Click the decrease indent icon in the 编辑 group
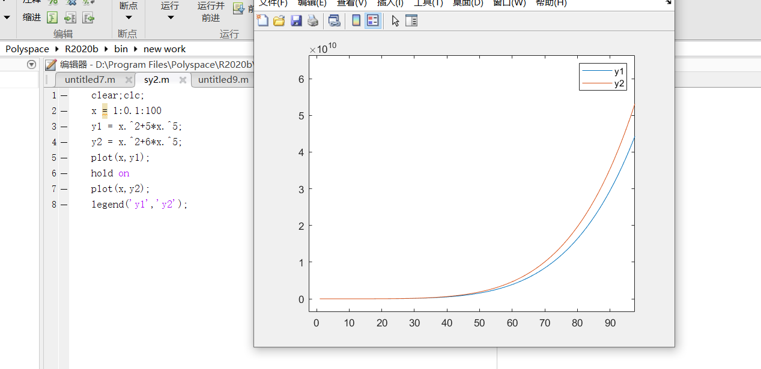 pos(88,17)
